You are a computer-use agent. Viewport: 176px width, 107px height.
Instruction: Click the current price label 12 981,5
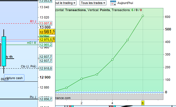pyautogui.click(x=47, y=32)
